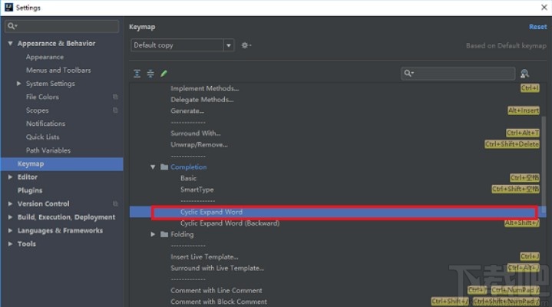Click the green pencil edit shortcut icon
This screenshot has height=307, width=552.
coord(164,74)
